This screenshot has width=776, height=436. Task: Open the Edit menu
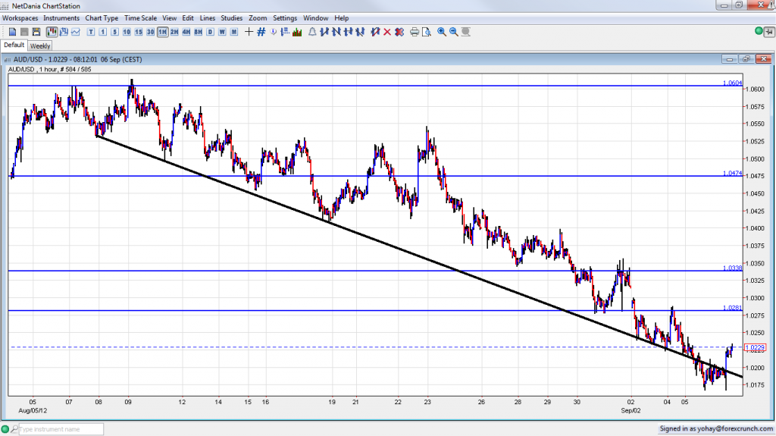click(188, 18)
